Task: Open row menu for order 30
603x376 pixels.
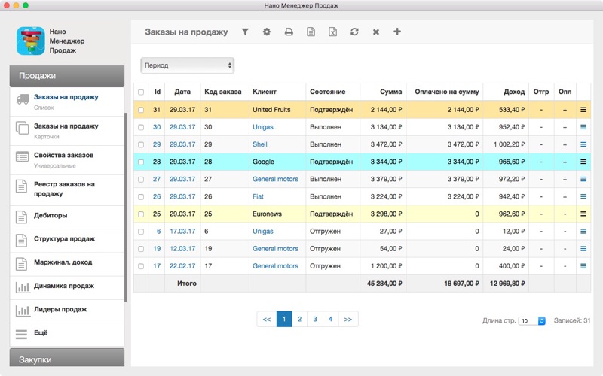Action: [x=583, y=127]
